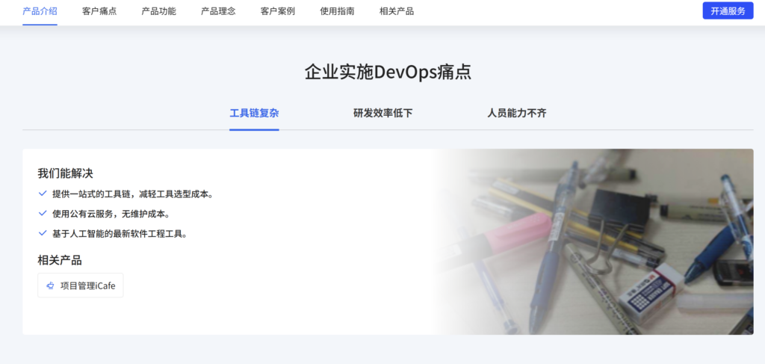
Task: Click the text 基于人工智能的最新软件工程工具。
Action: 120,234
